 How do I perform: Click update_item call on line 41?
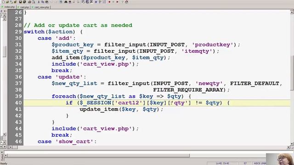point(99,109)
